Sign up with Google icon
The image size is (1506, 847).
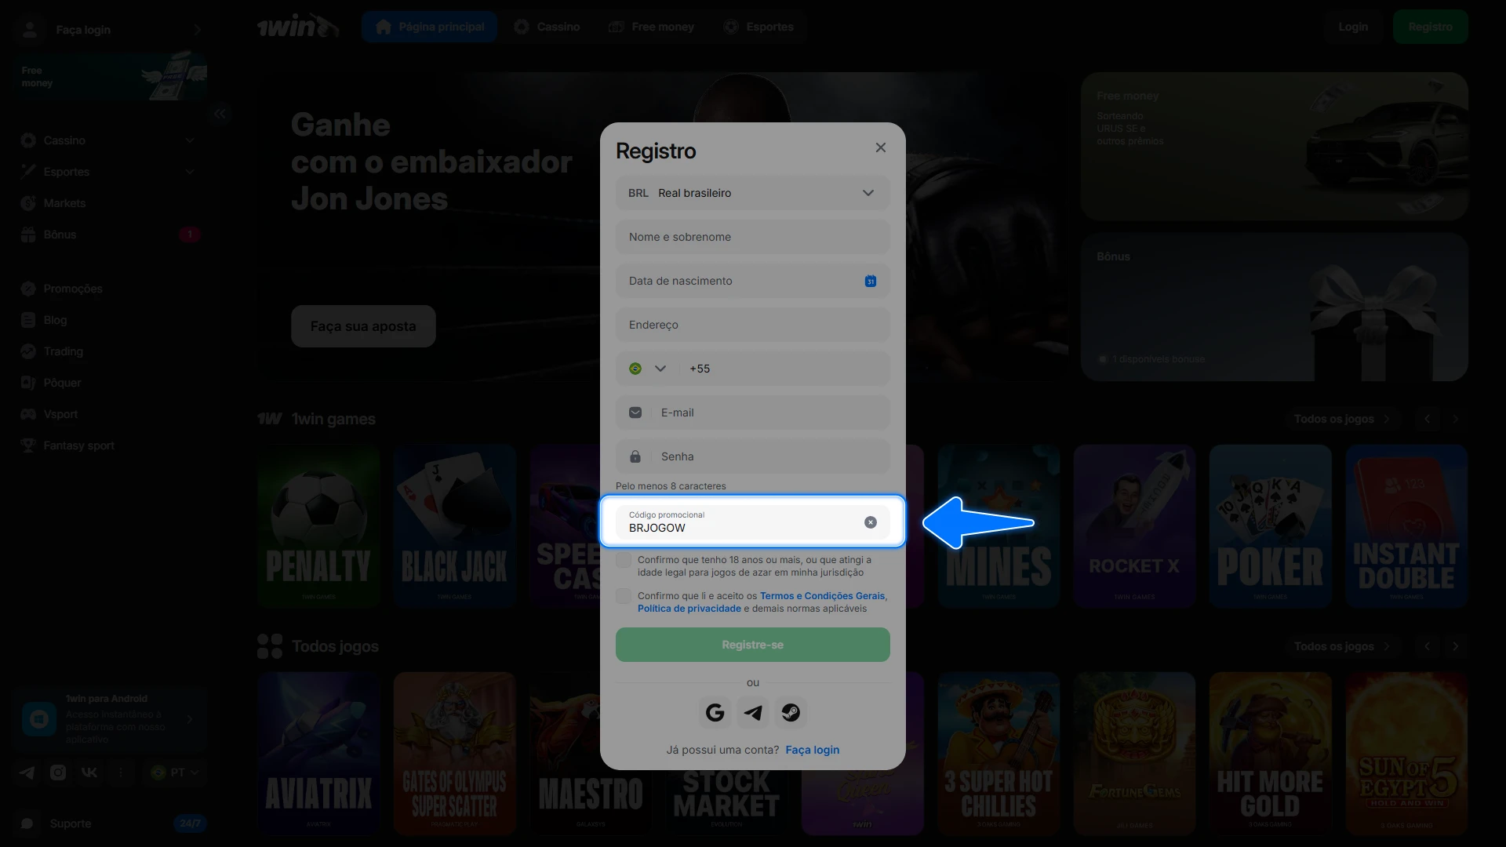click(x=715, y=713)
